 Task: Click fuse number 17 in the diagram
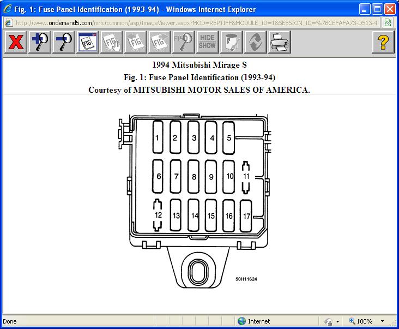[246, 216]
